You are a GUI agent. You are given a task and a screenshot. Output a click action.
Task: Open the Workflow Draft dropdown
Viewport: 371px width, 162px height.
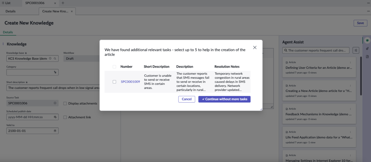[x=82, y=59]
